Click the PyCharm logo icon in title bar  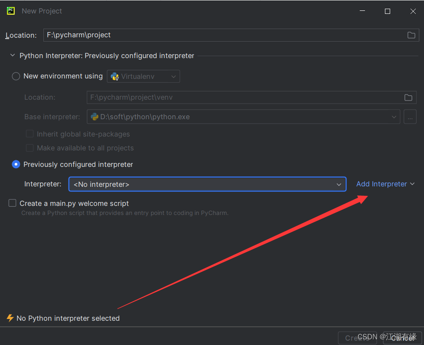click(x=11, y=11)
